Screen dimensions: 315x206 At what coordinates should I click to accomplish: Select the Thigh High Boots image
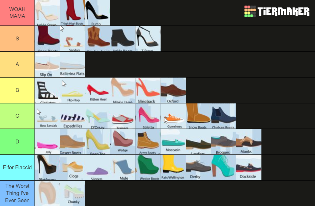pyautogui.click(x=72, y=12)
